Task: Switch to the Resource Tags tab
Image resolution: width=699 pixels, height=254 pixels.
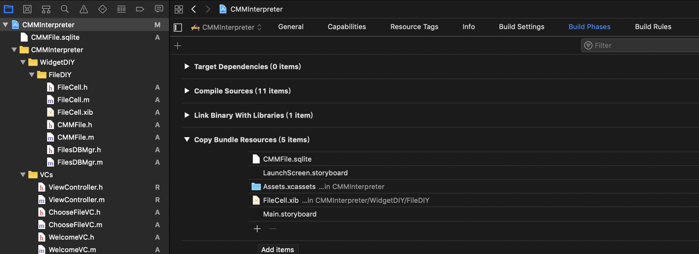Action: coord(414,27)
